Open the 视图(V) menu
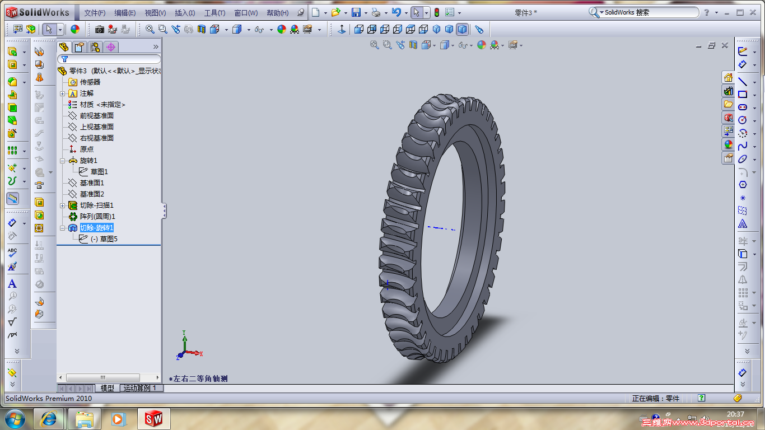The height and width of the screenshot is (430, 765). pos(155,13)
